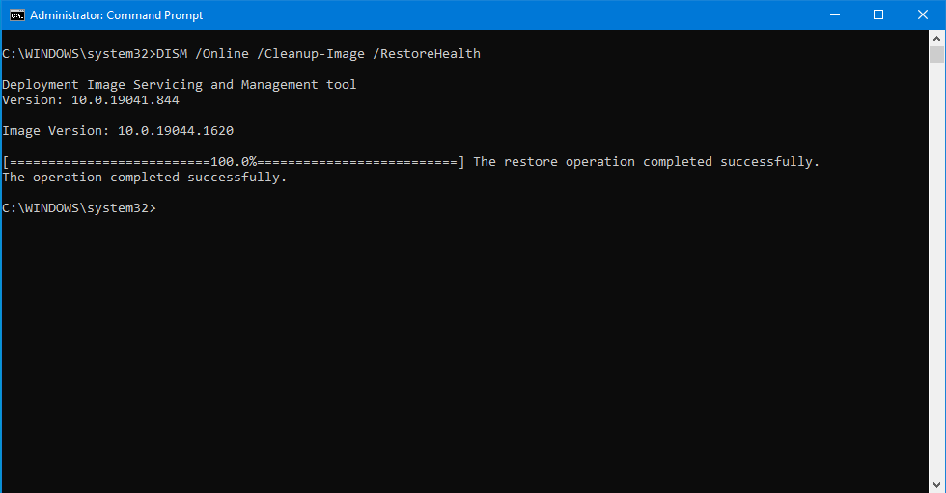
Task: Open the Command Prompt title bar icon menu
Action: tap(16, 15)
